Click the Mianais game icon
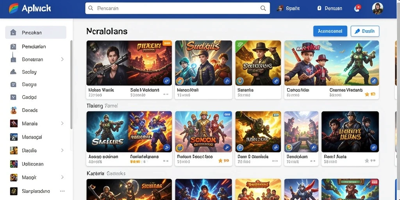Viewport: 400px width, 200px height. [x=14, y=123]
